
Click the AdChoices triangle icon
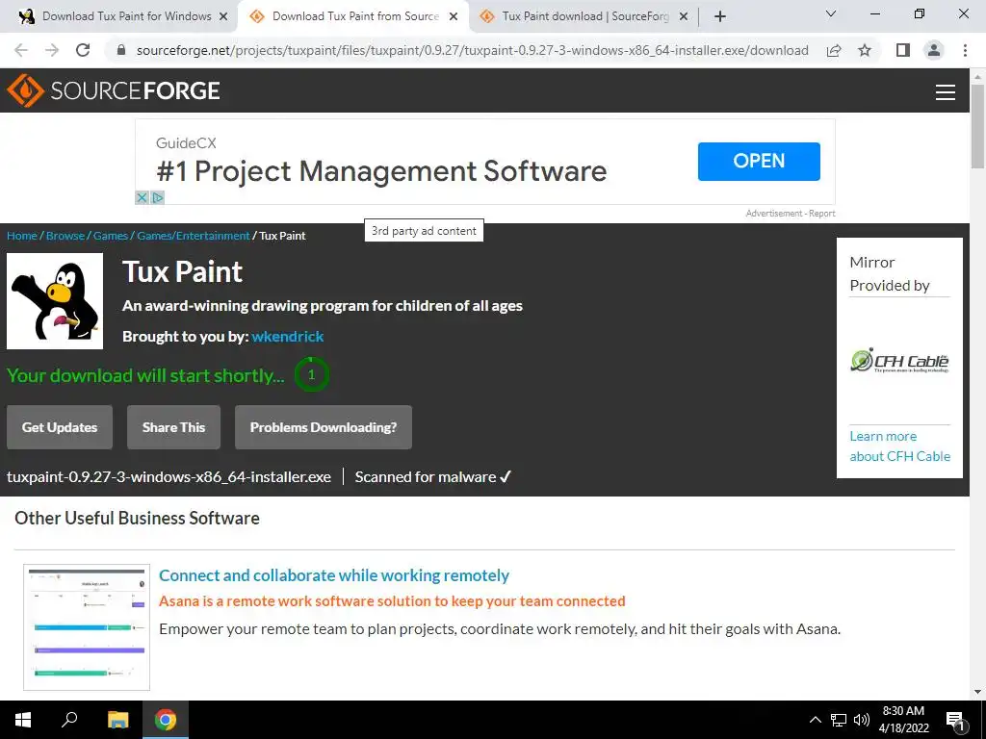(157, 198)
